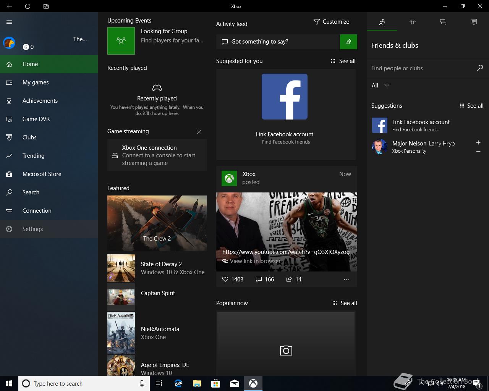Click Xbox One connection card

pos(157,155)
